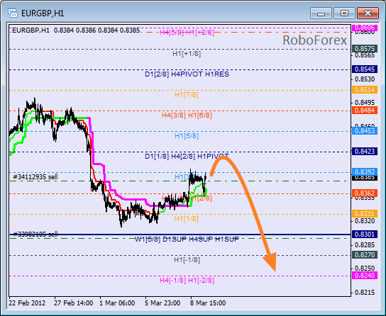Click the orange forecast arrow head
This screenshot has width=386, height=316.
pos(270,262)
